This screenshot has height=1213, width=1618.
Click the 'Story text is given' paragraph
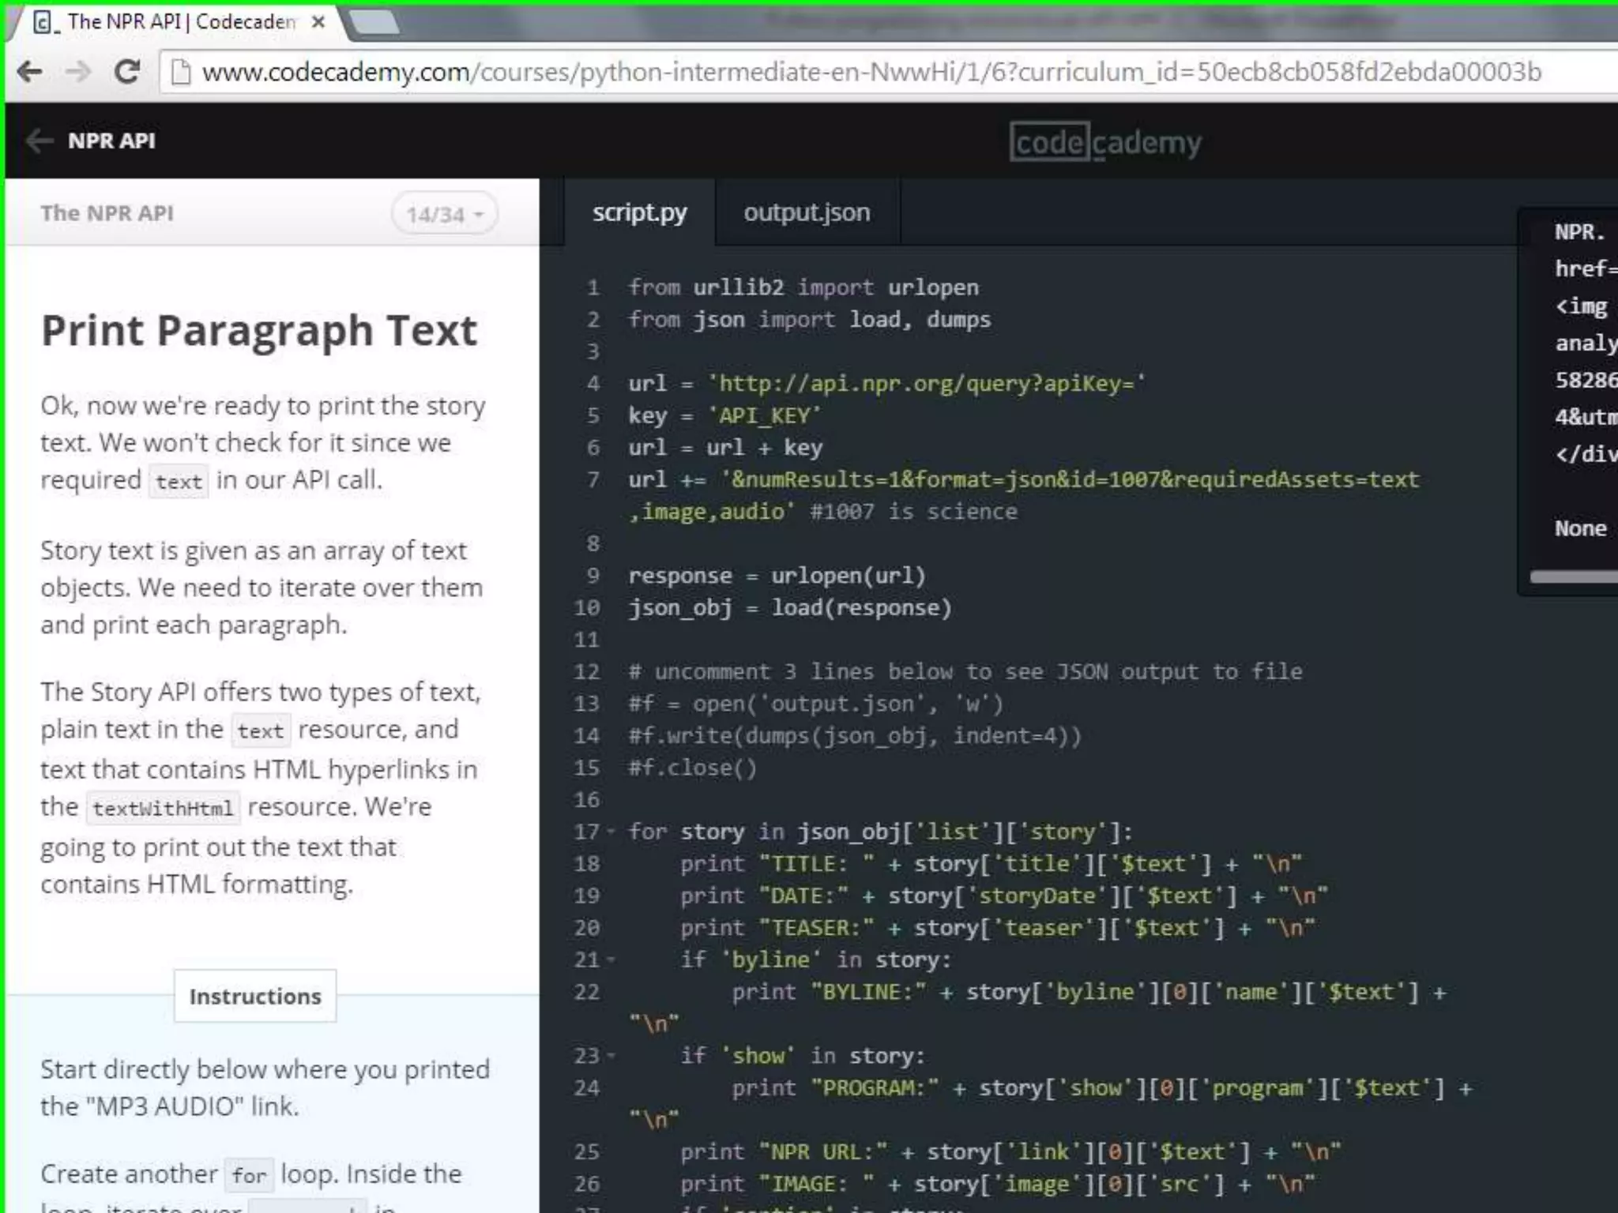[262, 587]
